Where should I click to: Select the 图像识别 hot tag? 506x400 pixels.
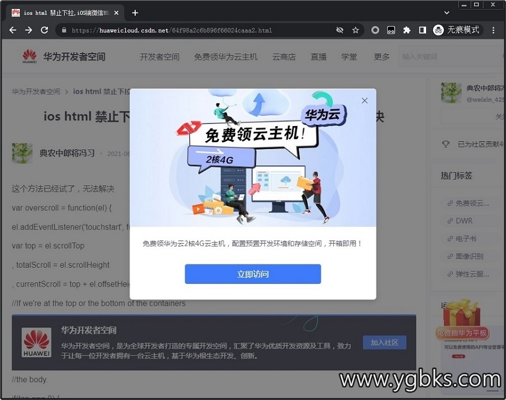tap(465, 257)
